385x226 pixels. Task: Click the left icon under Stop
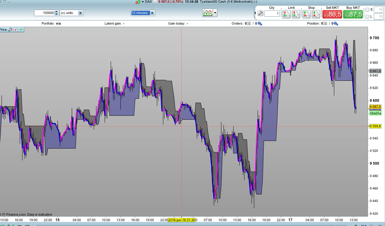pyautogui.click(x=306, y=14)
